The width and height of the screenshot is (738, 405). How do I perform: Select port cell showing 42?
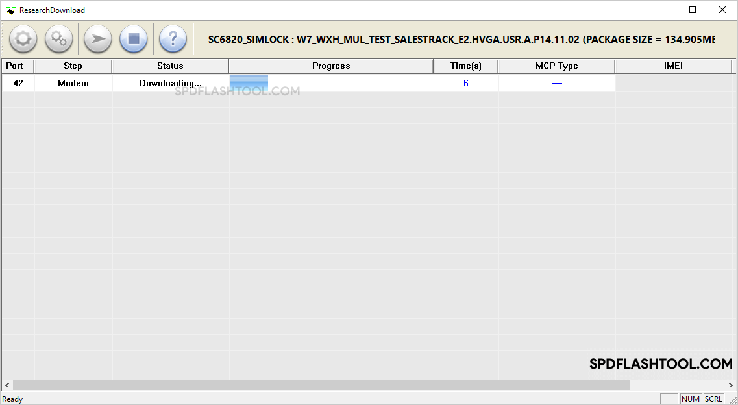point(18,83)
